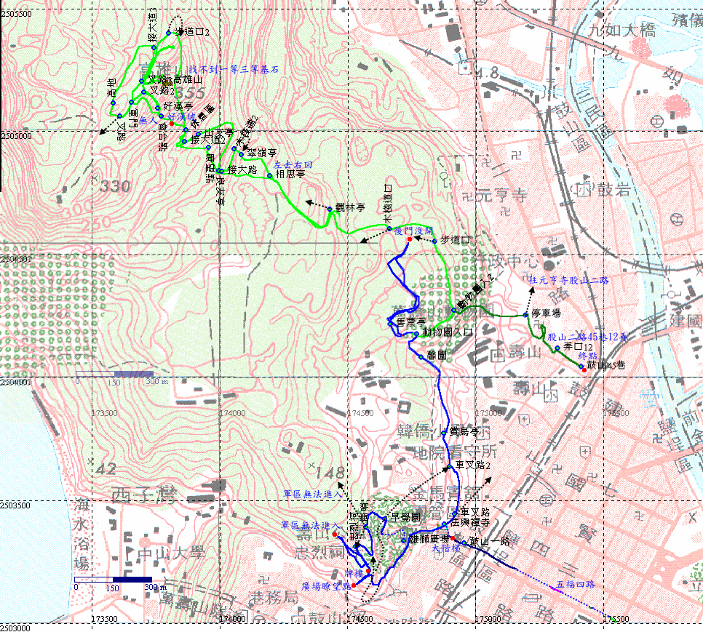Select the 動物園入口 waypoint

[416, 333]
